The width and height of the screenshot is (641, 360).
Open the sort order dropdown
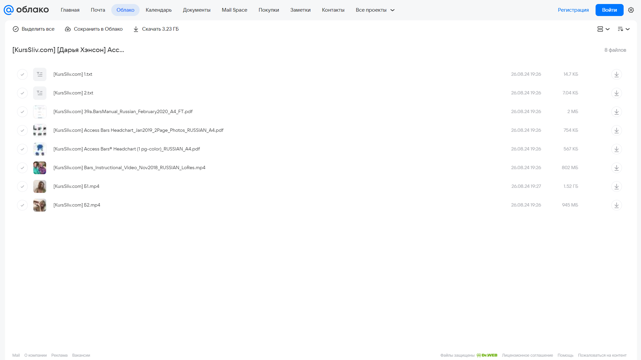coord(623,29)
